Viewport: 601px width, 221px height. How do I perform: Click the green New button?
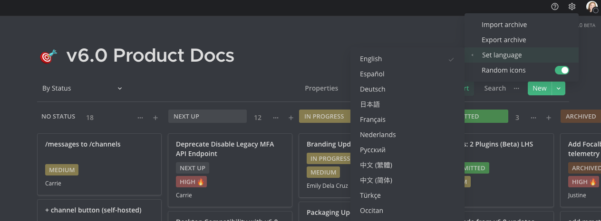point(540,88)
